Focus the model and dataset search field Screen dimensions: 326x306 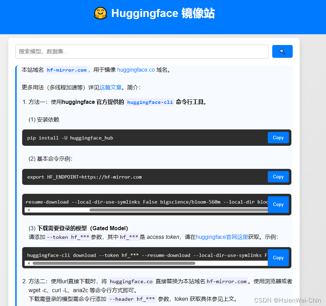[x=142, y=52]
